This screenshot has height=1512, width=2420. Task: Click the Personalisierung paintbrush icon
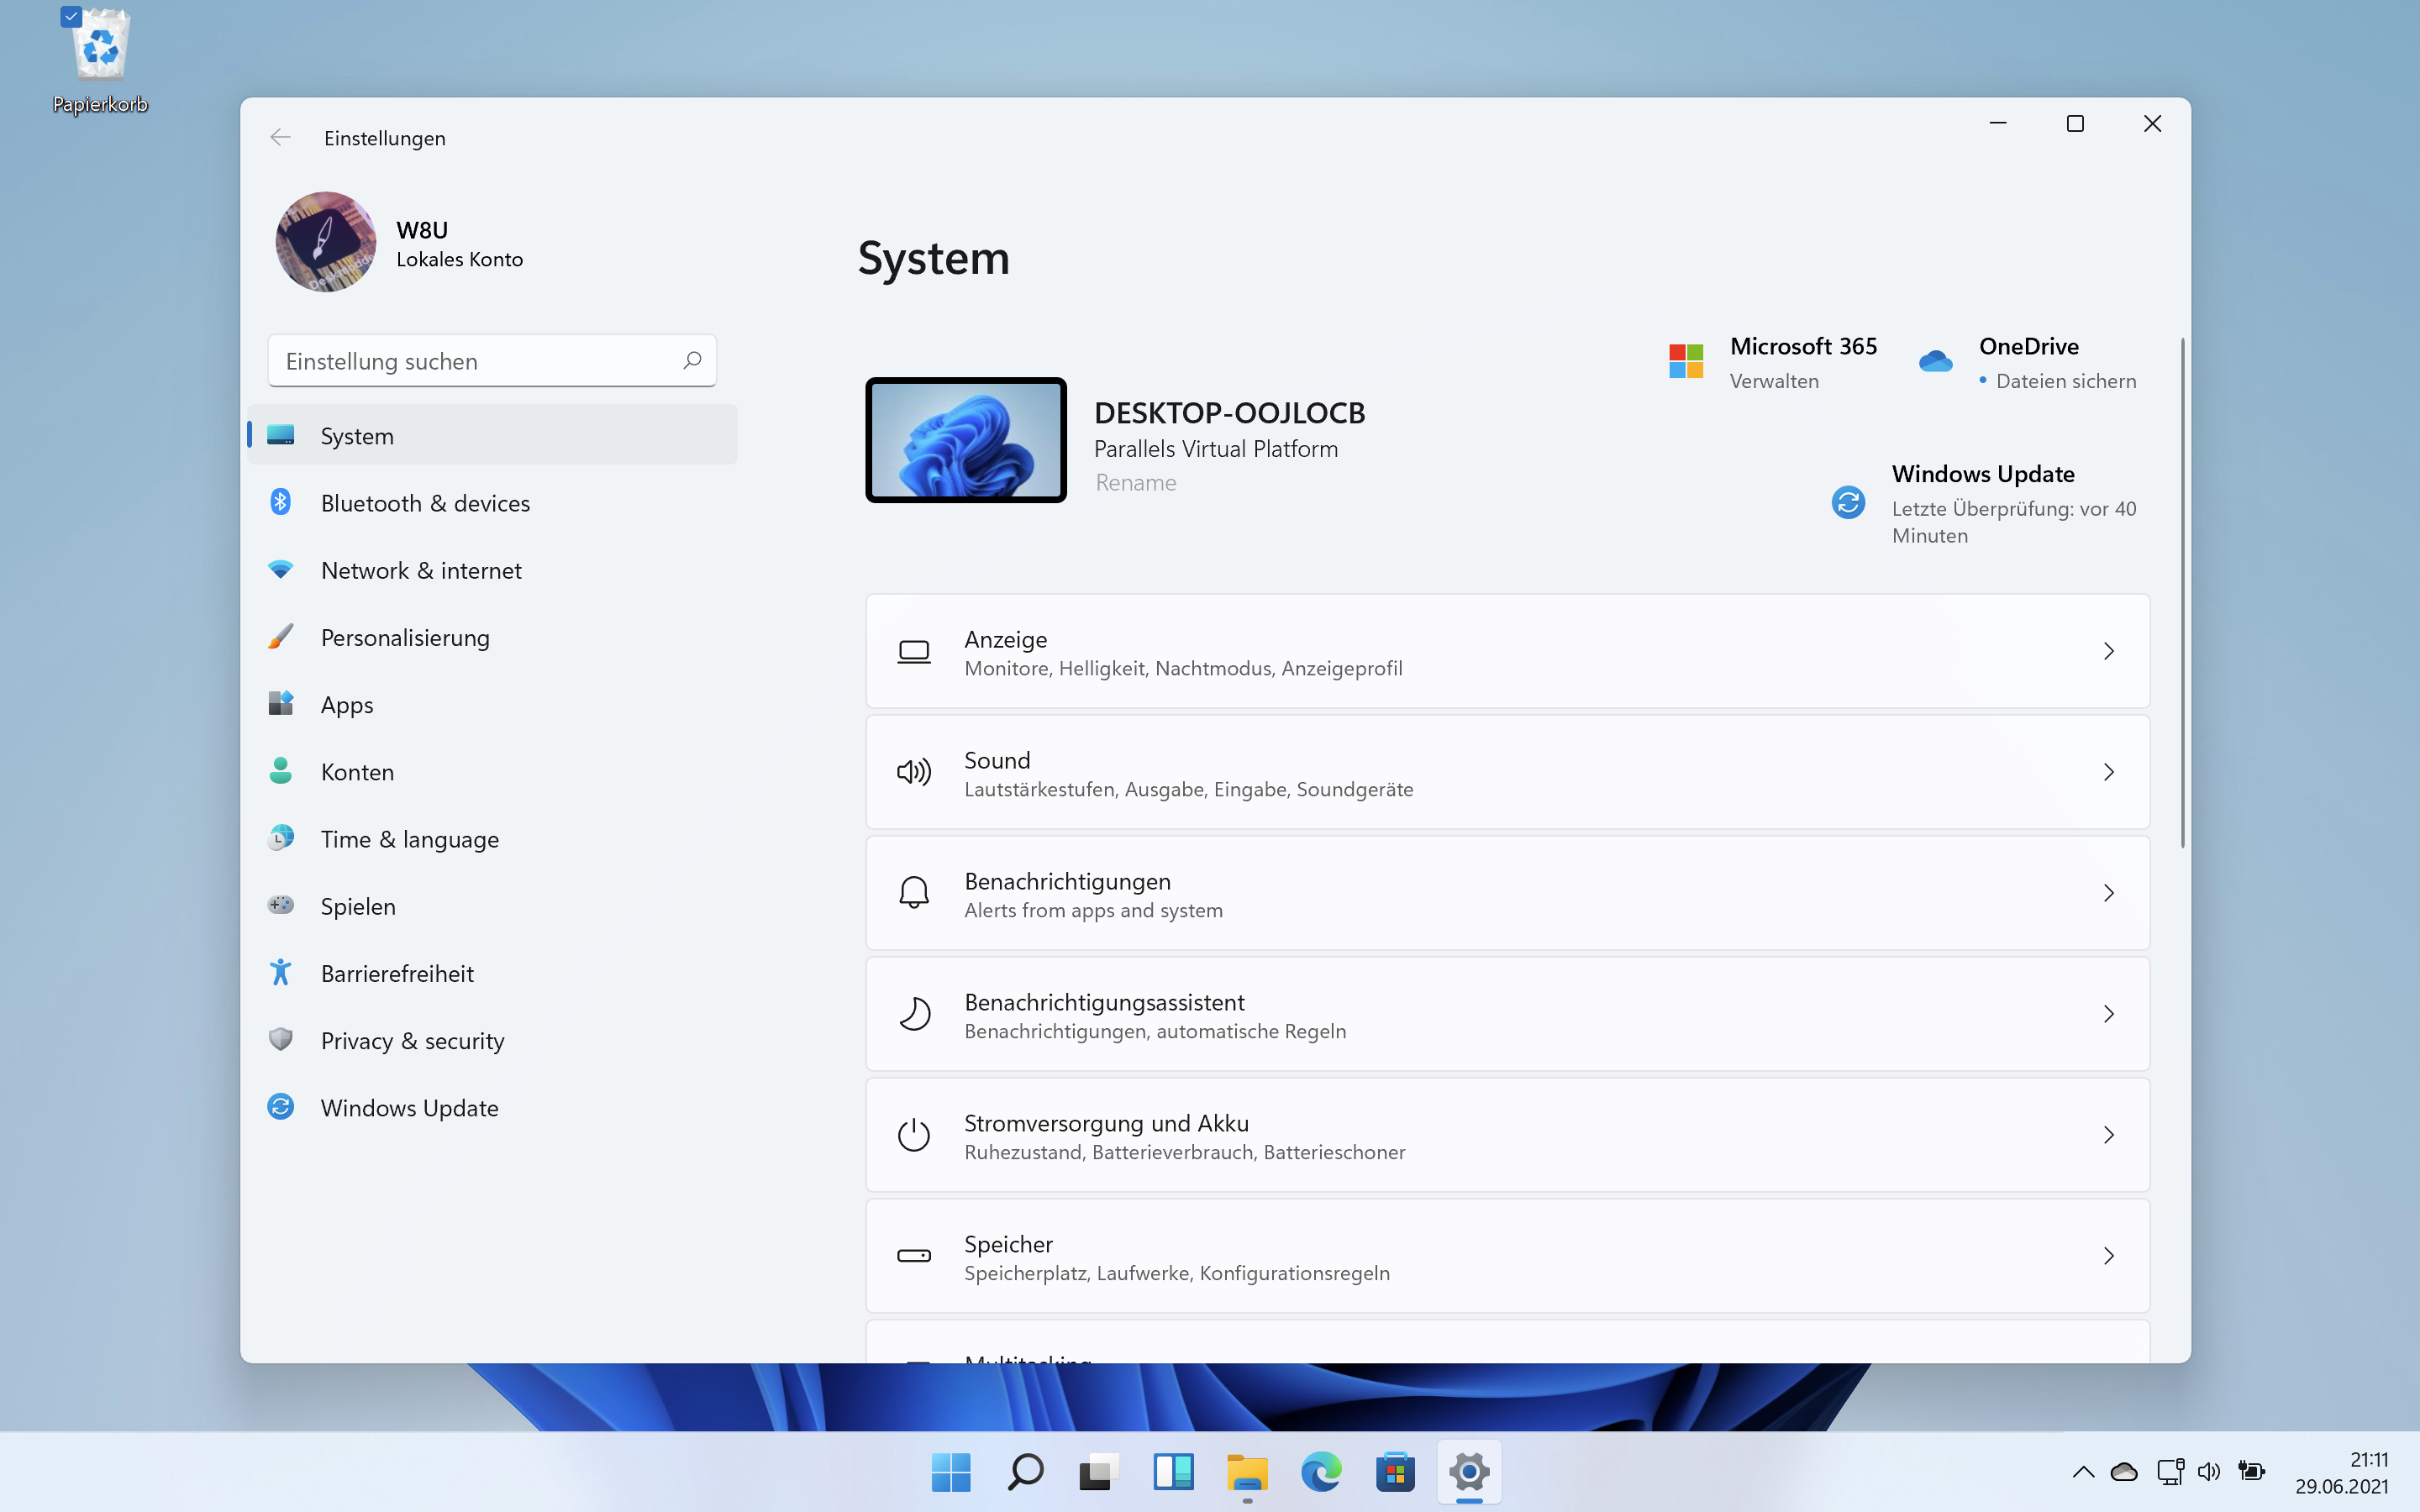click(x=280, y=636)
